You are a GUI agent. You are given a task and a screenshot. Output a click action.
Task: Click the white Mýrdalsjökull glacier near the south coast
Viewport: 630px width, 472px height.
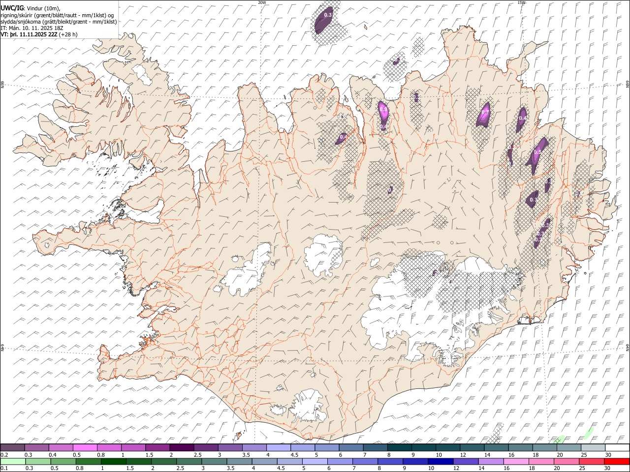pyautogui.click(x=309, y=406)
